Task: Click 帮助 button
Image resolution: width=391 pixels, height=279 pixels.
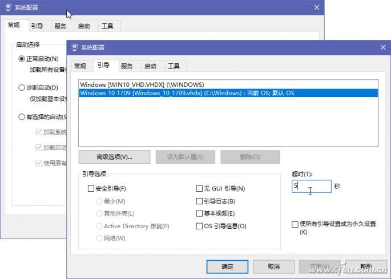Action: pyautogui.click(x=366, y=267)
